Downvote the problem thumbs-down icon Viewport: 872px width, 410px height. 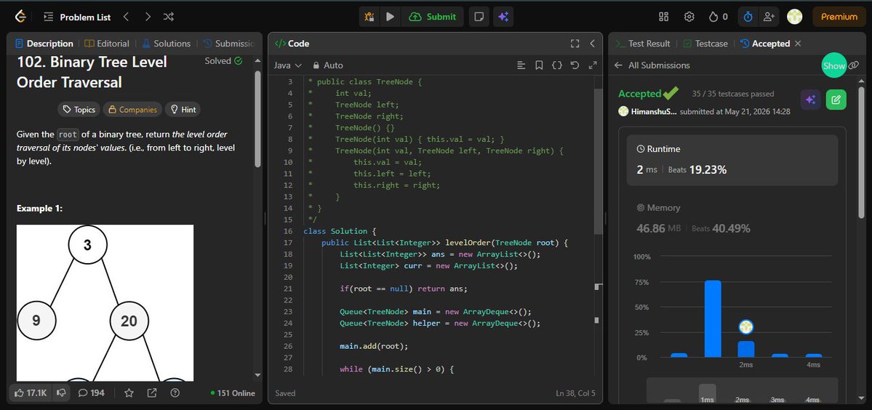pyautogui.click(x=62, y=393)
